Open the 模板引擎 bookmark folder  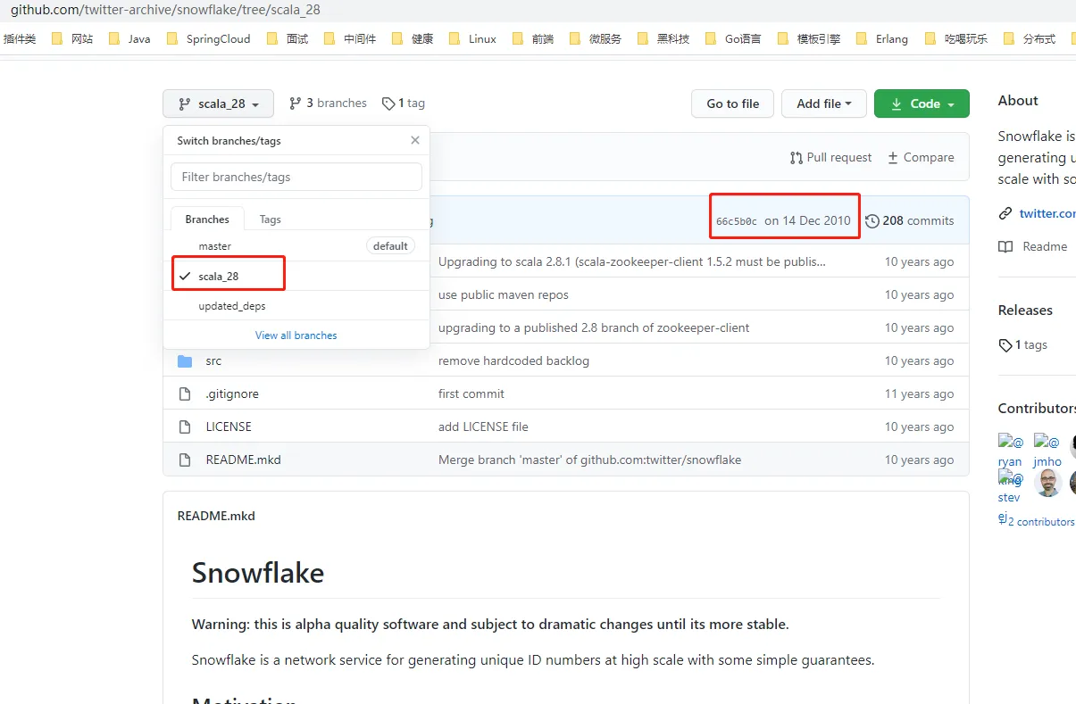809,38
